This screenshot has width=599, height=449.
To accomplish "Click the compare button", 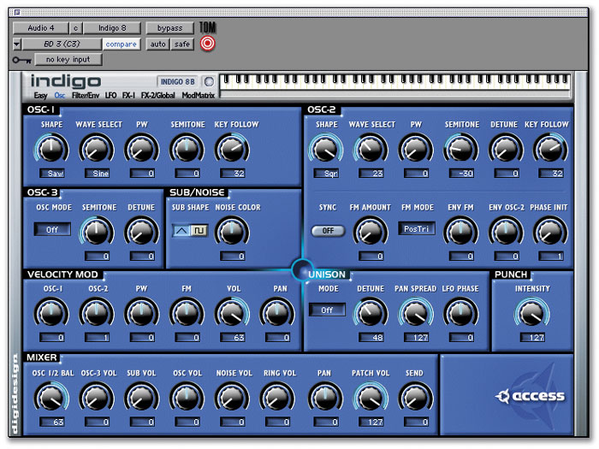I will tap(121, 44).
